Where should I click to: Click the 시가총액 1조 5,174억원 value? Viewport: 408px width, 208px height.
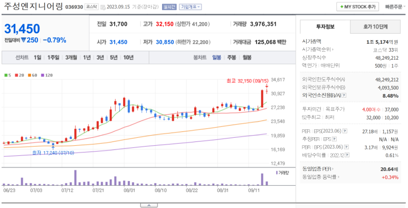[382, 42]
